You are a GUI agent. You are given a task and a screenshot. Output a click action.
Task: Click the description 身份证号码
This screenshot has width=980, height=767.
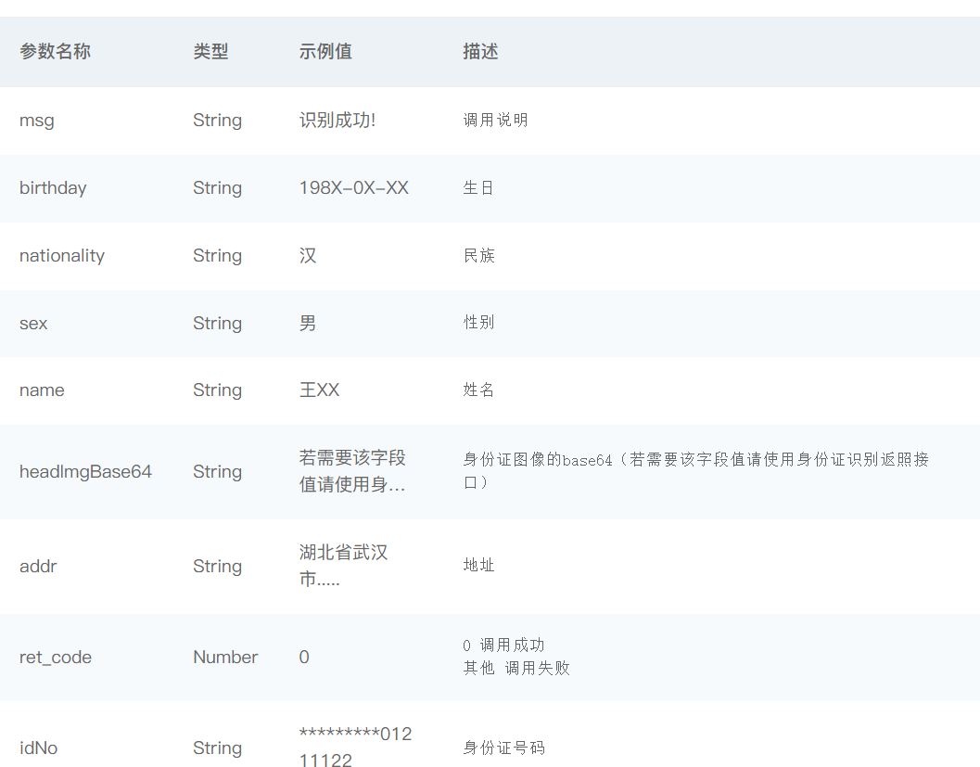point(503,748)
